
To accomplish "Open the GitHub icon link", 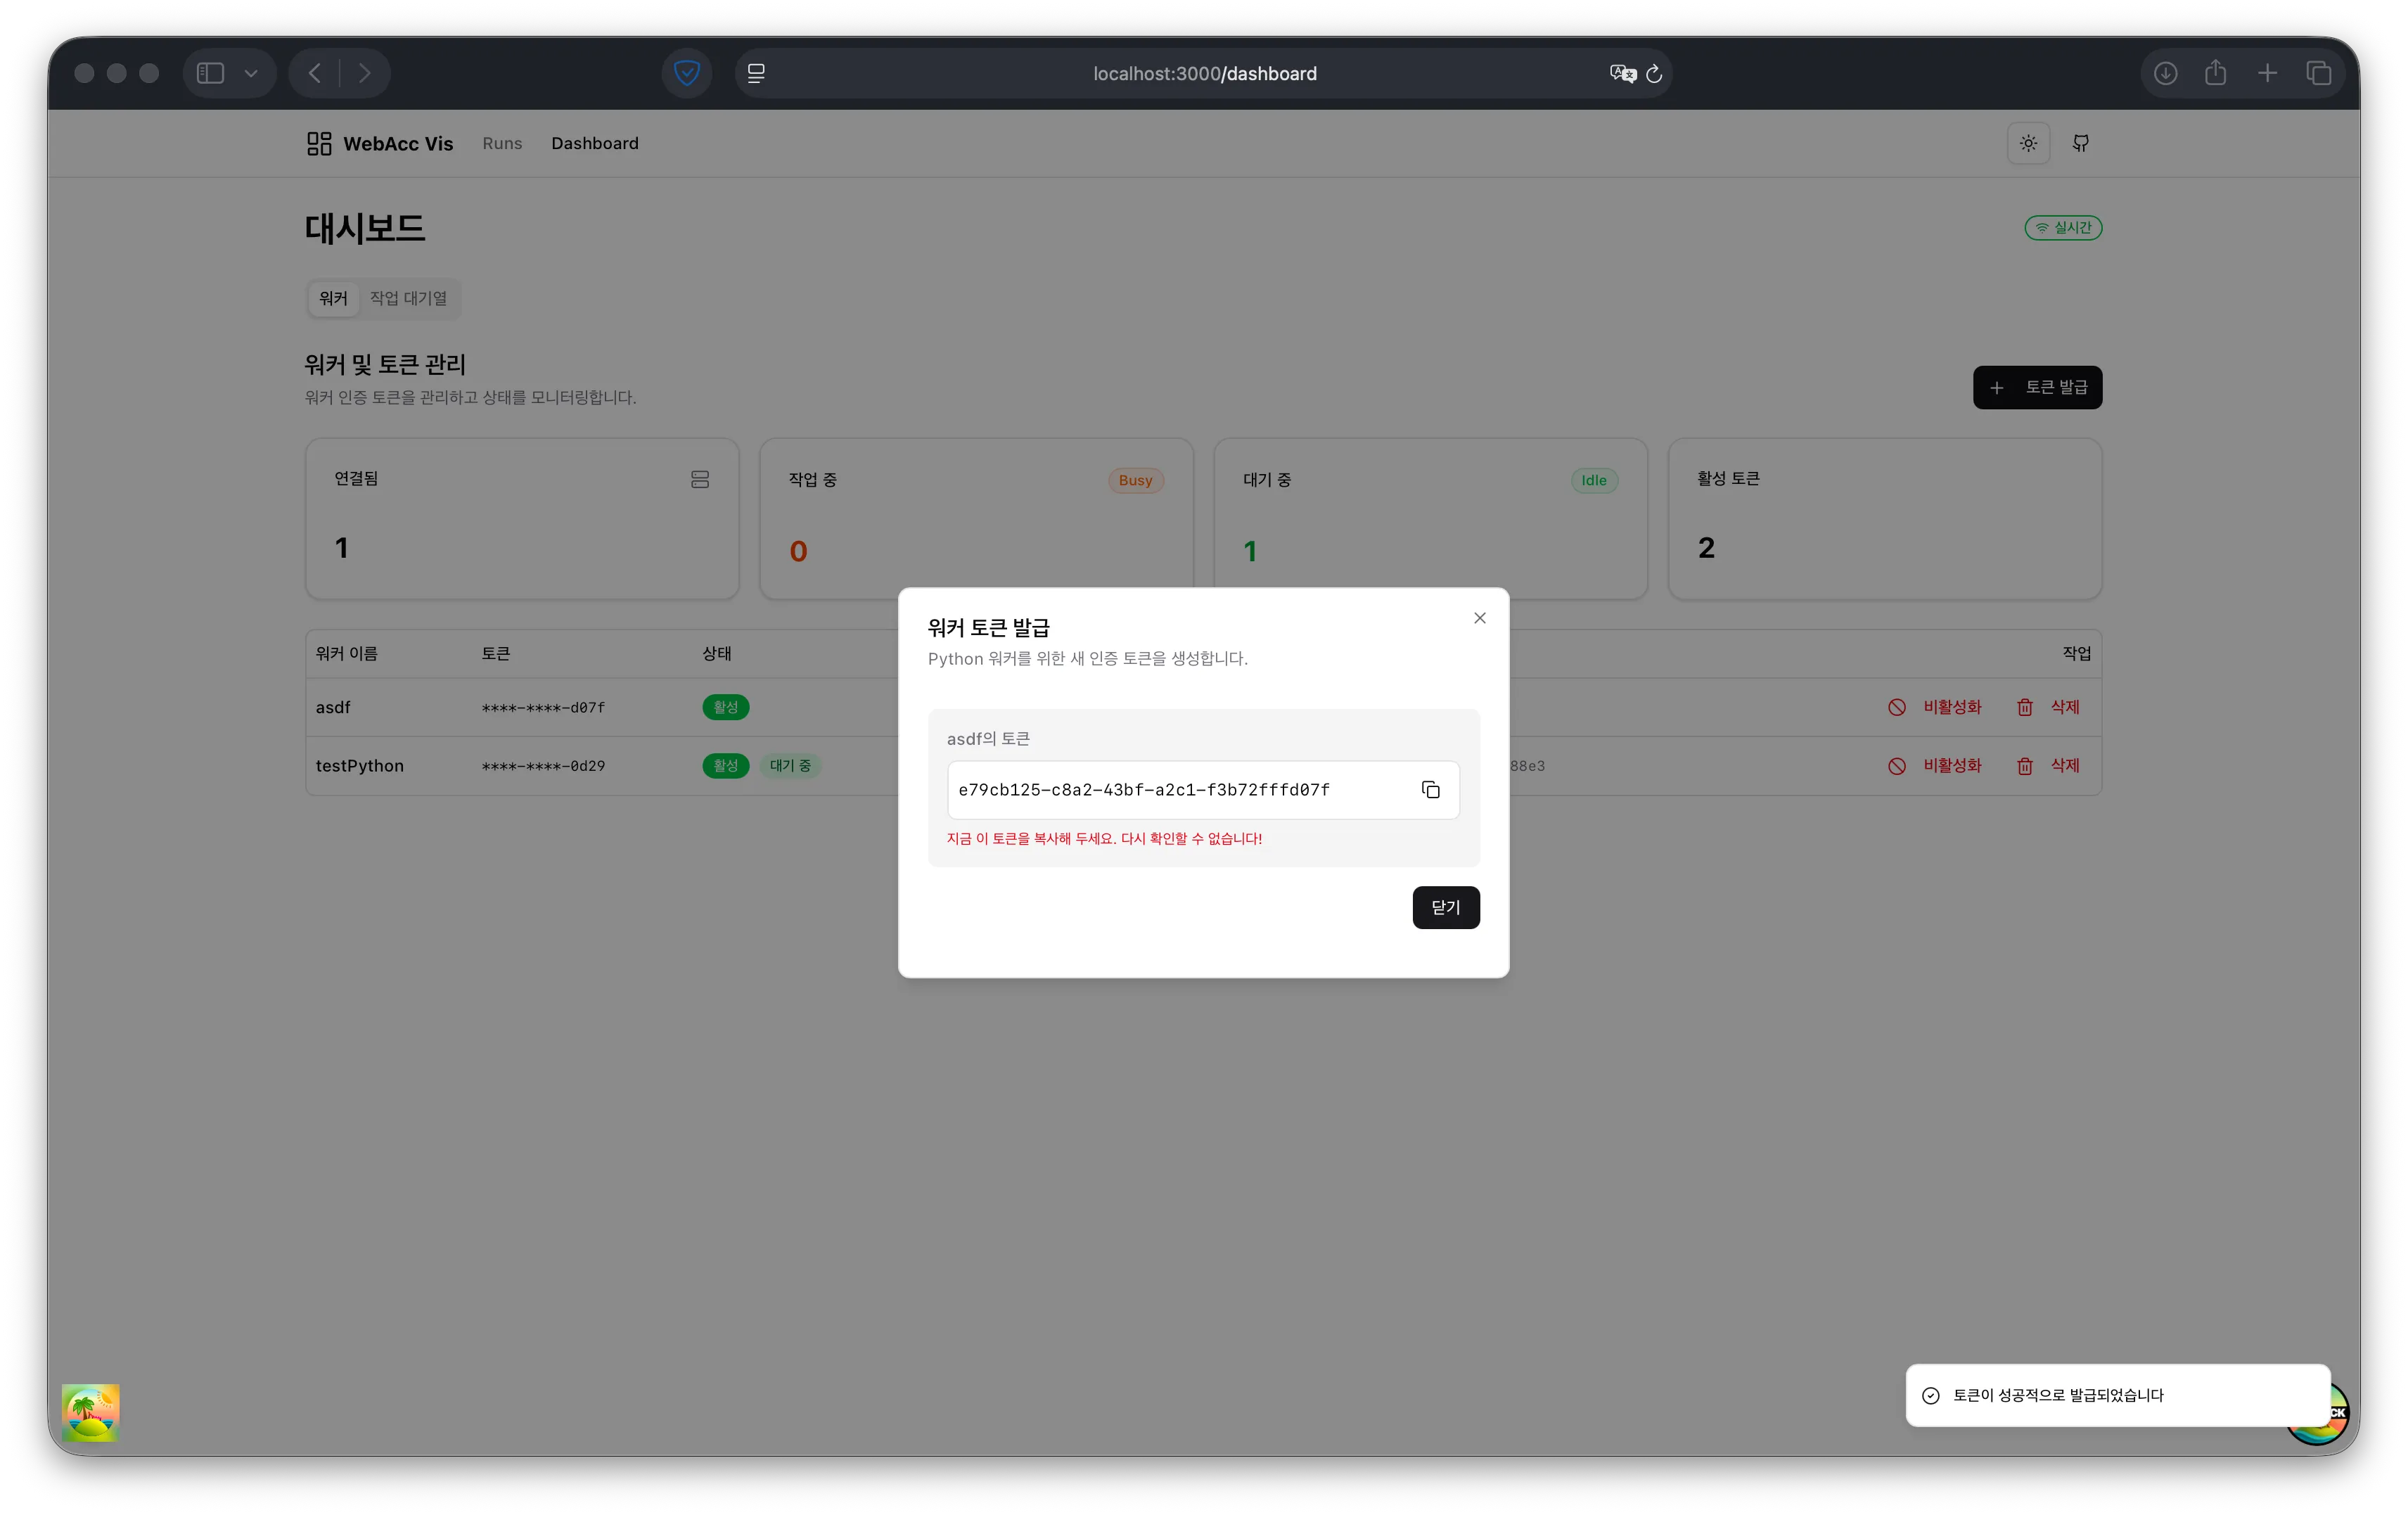I will [2080, 143].
